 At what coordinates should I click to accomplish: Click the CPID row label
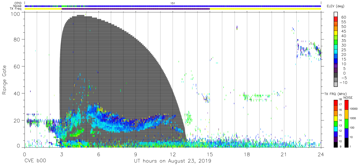[x=18, y=3]
